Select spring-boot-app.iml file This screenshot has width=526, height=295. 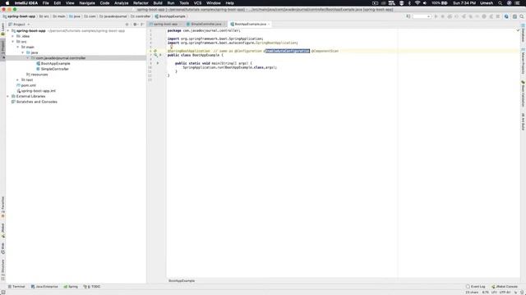coord(36,91)
